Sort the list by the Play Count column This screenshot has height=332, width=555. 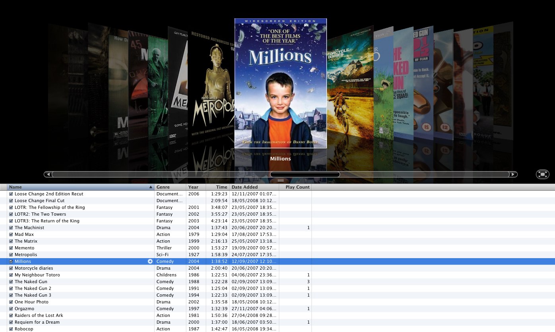[295, 187]
